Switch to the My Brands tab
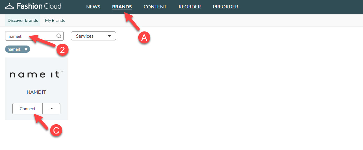The image size is (363, 150). pos(55,21)
